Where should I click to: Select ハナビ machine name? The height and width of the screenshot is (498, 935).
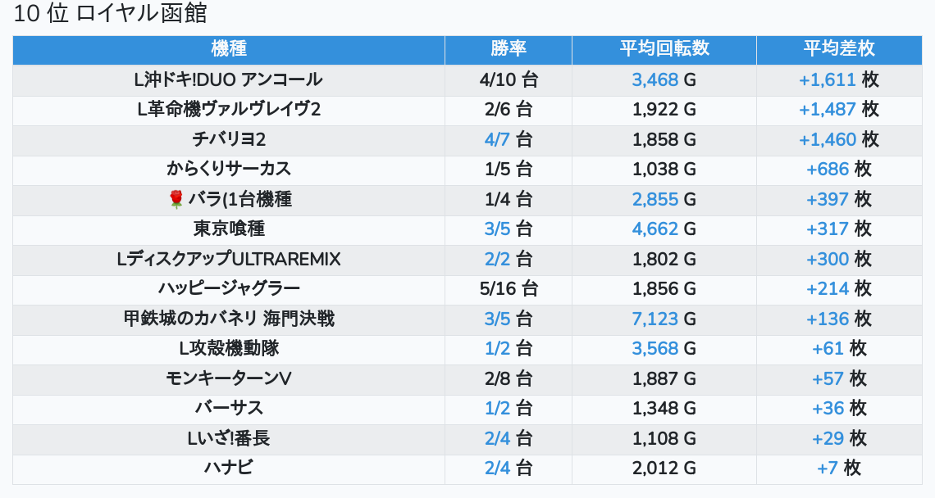(229, 468)
